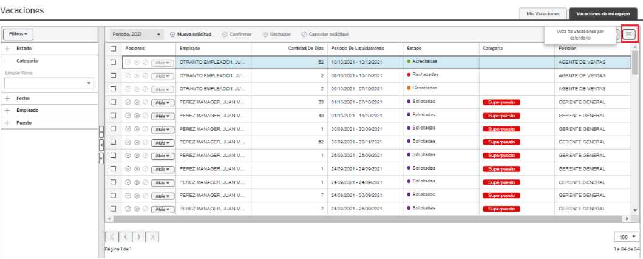The width and height of the screenshot is (643, 259).
Task: Open the Categoría filter combo box
Action: pos(49,83)
